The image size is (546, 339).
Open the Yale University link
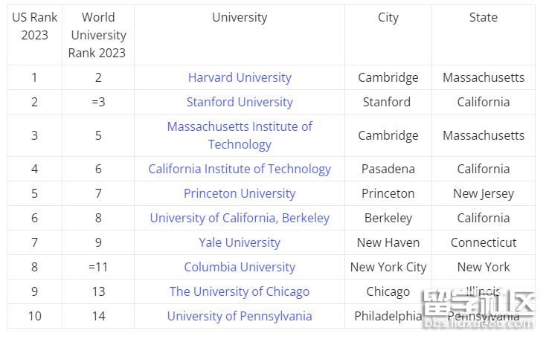(240, 242)
